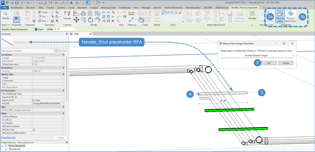Open the Architecture ribbon tab
The width and height of the screenshot is (315, 152).
(x=17, y=7)
